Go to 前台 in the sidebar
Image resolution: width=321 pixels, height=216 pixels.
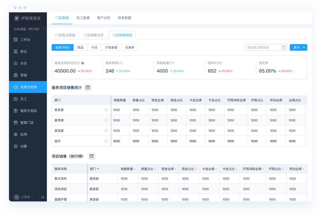pos(28,51)
